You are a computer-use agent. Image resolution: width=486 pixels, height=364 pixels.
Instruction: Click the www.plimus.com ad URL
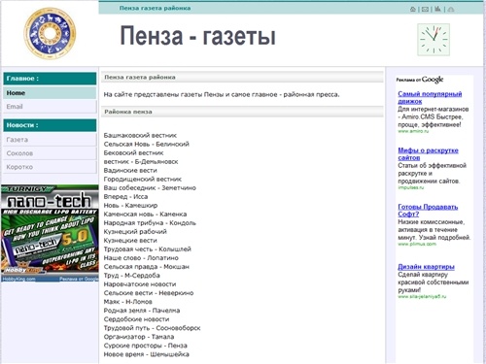tap(417, 244)
